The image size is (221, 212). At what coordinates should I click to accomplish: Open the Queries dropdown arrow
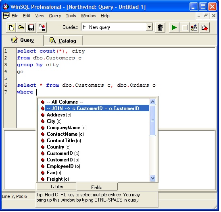coord(149,27)
